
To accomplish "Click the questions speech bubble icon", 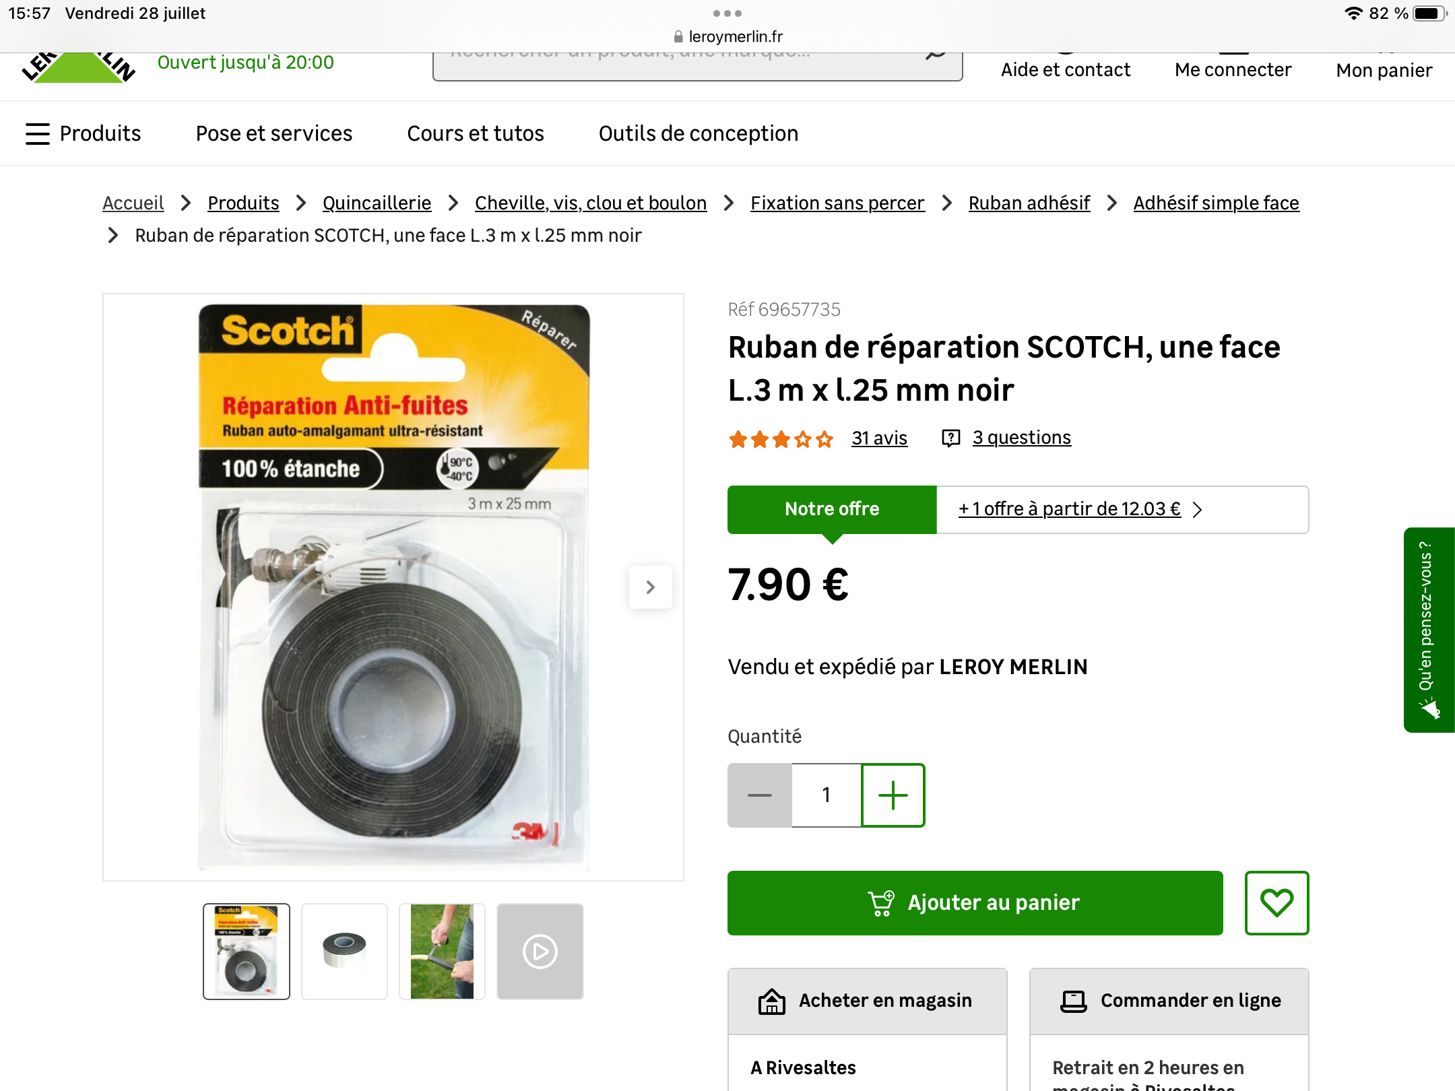I will click(x=950, y=438).
